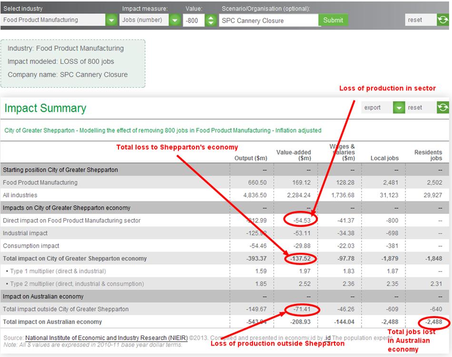Click 'Total impact on City of Greater Shepparton economy'
Screen dimensions: 452x357
(75, 259)
